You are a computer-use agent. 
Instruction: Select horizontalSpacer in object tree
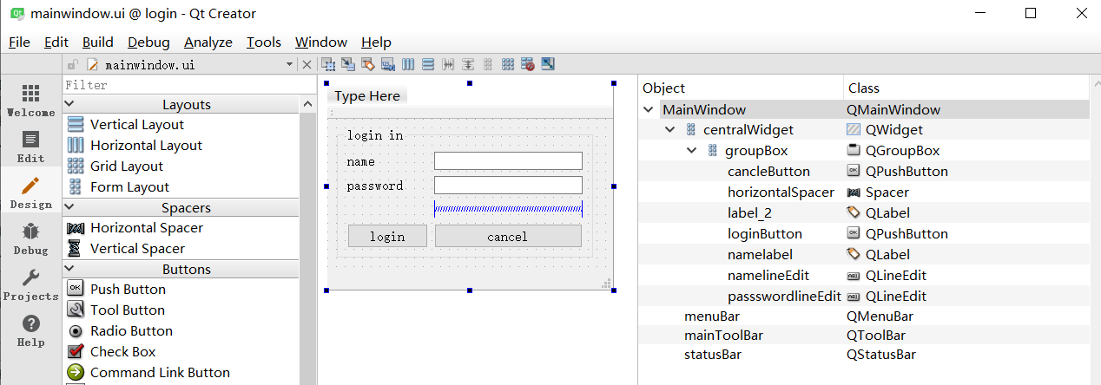click(x=781, y=192)
